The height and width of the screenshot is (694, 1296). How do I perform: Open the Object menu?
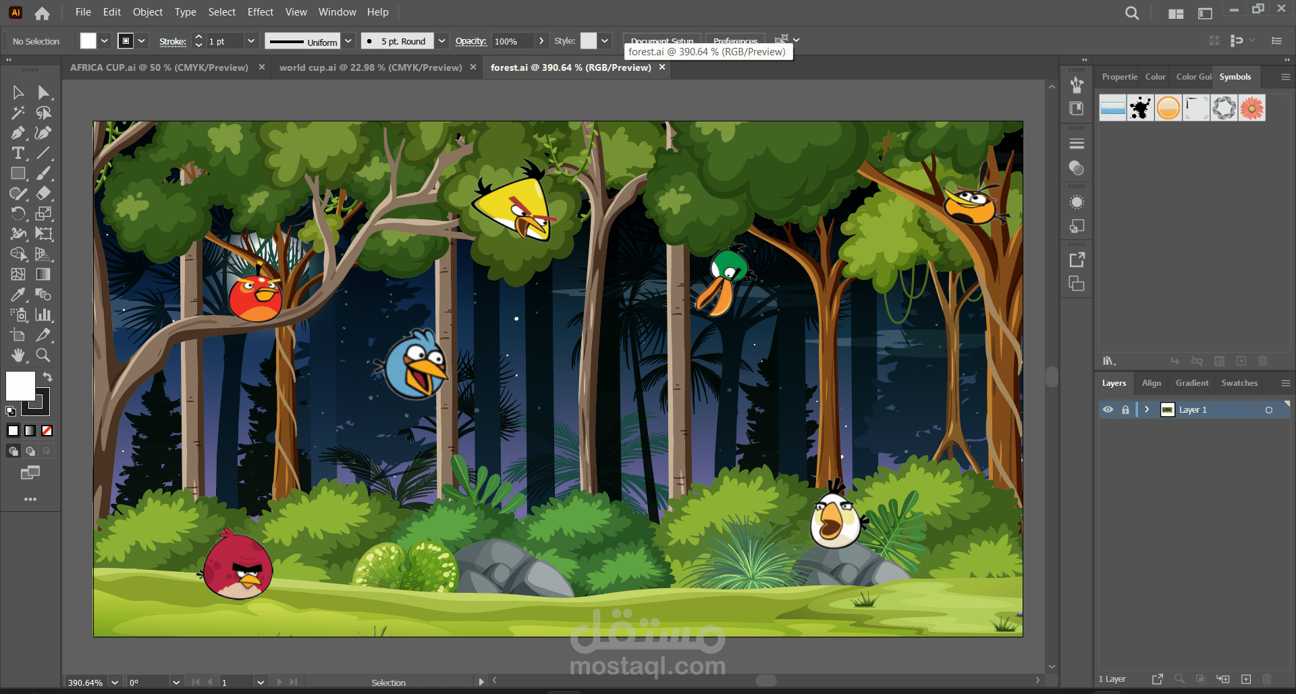(x=148, y=12)
